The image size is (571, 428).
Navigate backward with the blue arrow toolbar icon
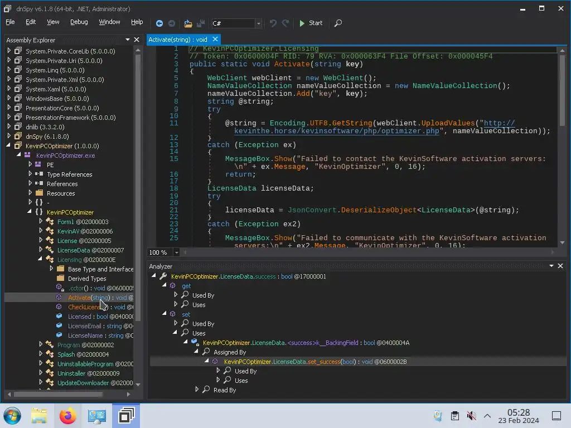click(159, 23)
